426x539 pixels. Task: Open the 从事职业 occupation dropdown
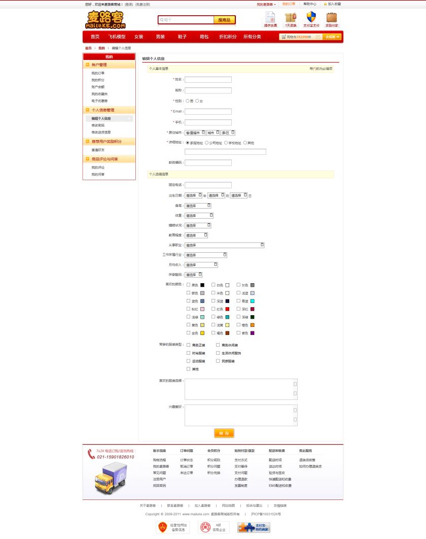[x=225, y=245]
